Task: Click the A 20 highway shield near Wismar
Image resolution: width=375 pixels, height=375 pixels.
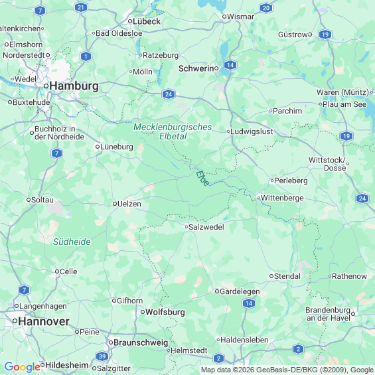Action: (x=266, y=8)
